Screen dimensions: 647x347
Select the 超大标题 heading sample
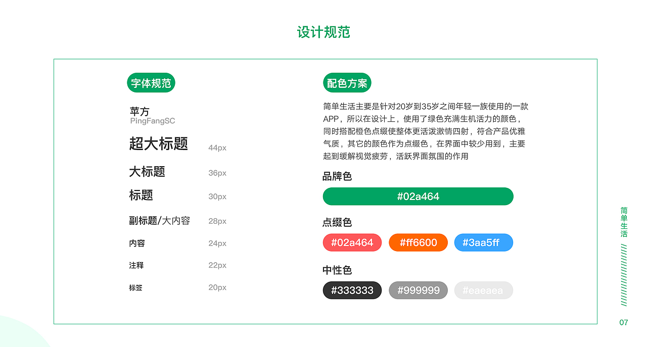point(158,144)
